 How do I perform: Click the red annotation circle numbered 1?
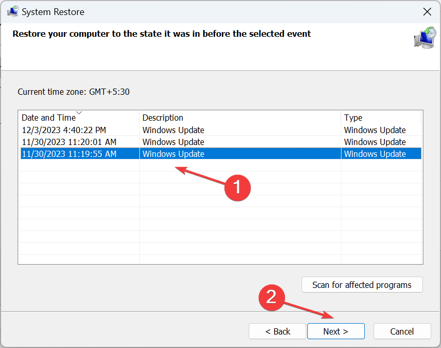pyautogui.click(x=237, y=187)
